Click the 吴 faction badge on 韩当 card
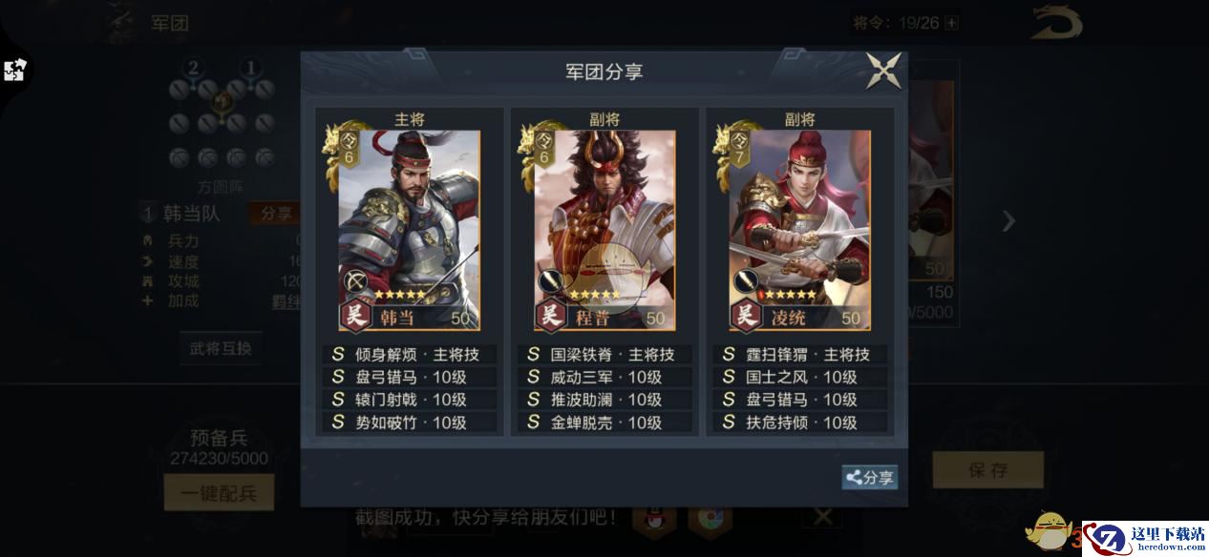The image size is (1209, 557). (355, 316)
